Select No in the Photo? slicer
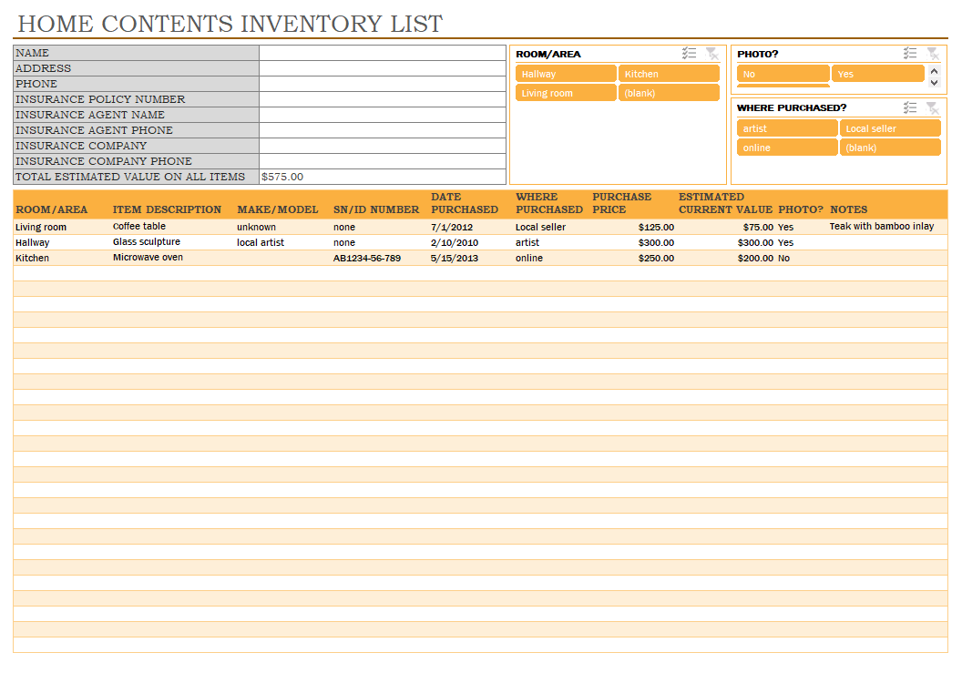The width and height of the screenshot is (962, 673). point(783,74)
